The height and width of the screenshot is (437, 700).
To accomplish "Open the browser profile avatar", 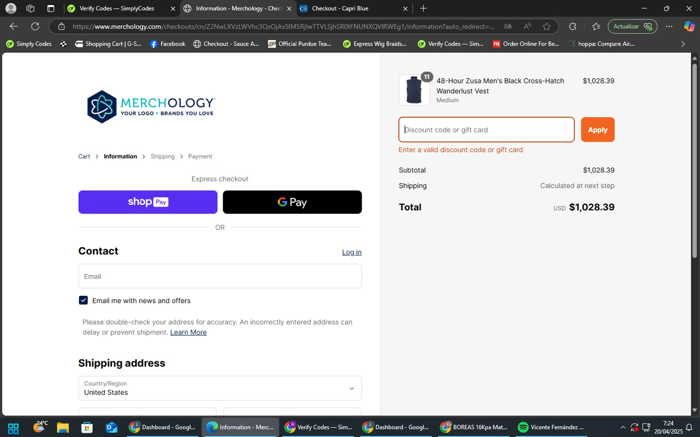I will (11, 8).
